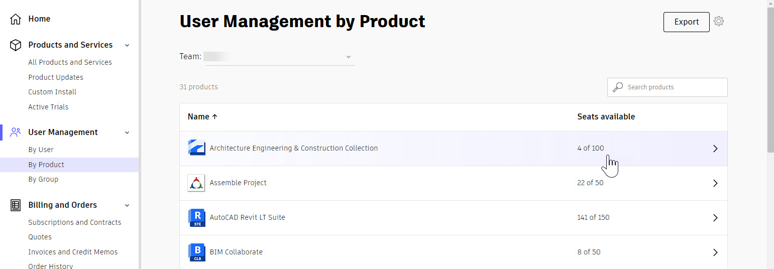Open Order History page
774x269 pixels.
50,266
